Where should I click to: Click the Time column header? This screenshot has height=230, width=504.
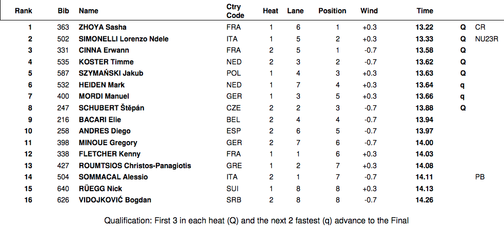point(425,11)
